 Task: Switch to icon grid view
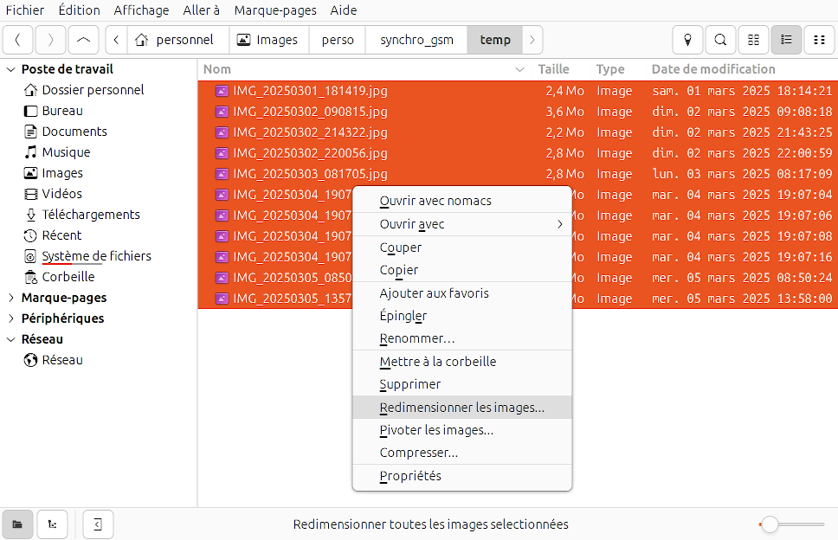pos(753,40)
